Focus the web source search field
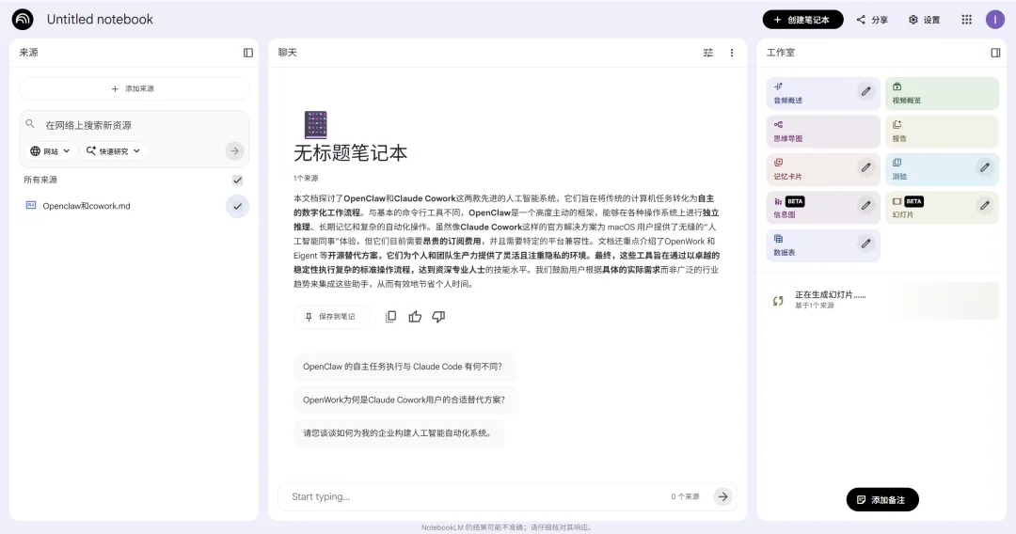The width and height of the screenshot is (1016, 534). click(134, 125)
